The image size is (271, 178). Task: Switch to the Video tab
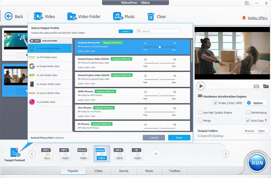99,171
